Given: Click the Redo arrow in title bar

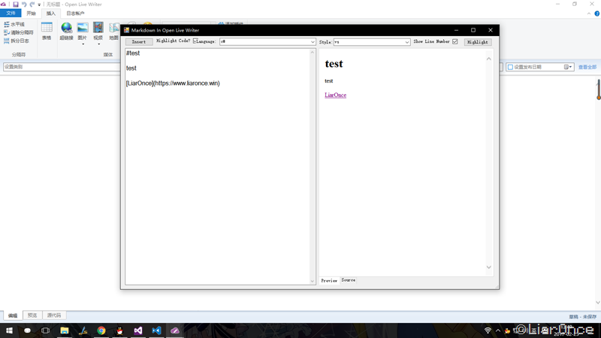Looking at the screenshot, I should 32,5.
